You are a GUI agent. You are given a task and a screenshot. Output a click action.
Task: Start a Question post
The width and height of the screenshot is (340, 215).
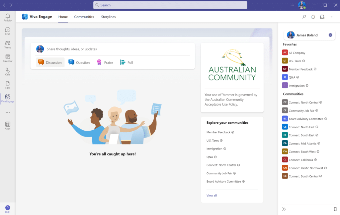tap(79, 63)
